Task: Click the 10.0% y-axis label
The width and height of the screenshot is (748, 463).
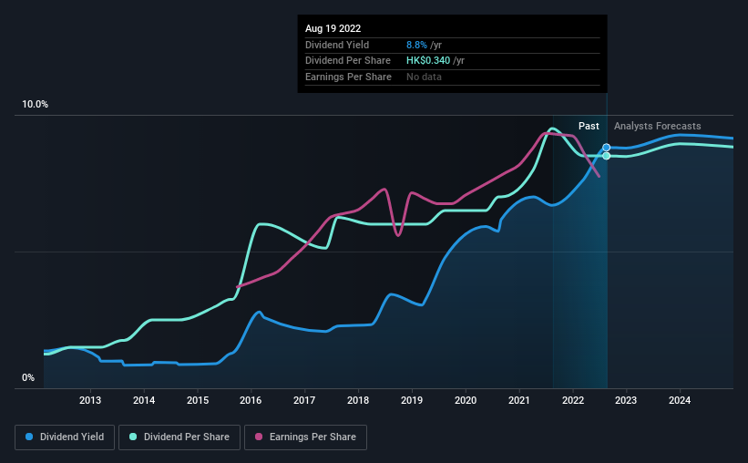Action: tap(36, 105)
